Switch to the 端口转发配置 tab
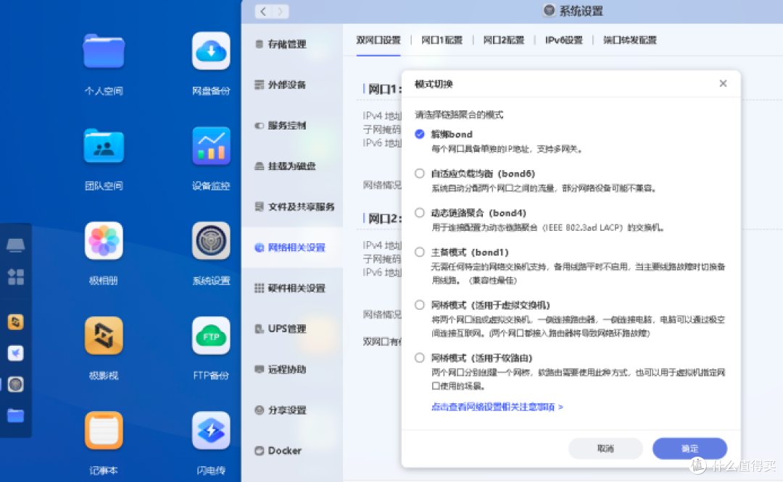 [630, 40]
